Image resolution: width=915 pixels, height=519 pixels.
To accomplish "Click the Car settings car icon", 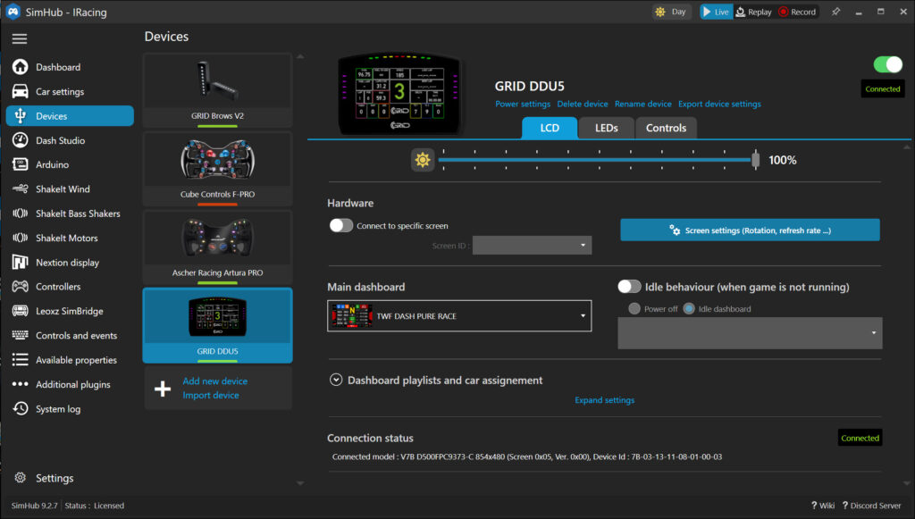I will (21, 91).
